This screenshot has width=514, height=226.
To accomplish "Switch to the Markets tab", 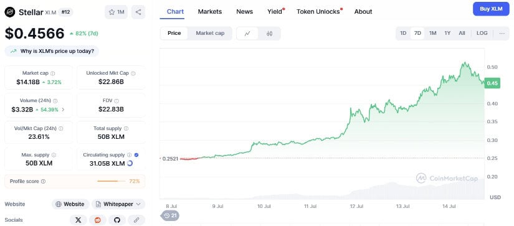I will (210, 12).
